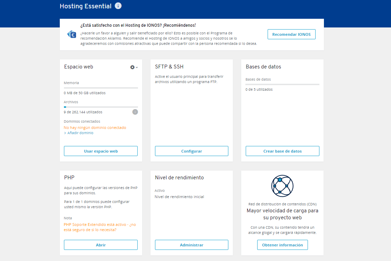
Task: Click the euro referral icon in the banner
Action: (72, 34)
